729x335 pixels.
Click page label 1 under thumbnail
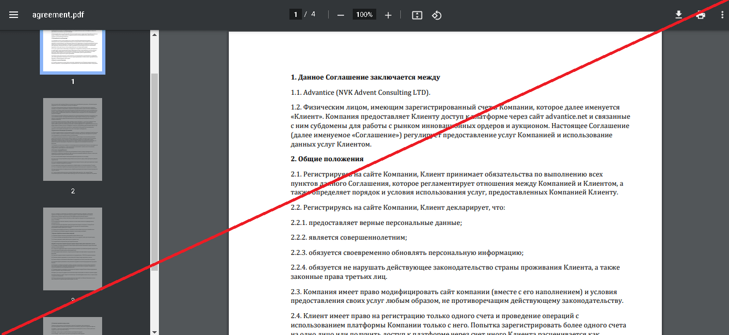coord(73,82)
